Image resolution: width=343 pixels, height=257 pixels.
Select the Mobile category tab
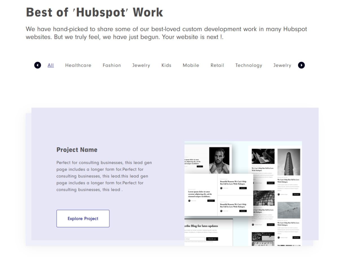coord(191,65)
